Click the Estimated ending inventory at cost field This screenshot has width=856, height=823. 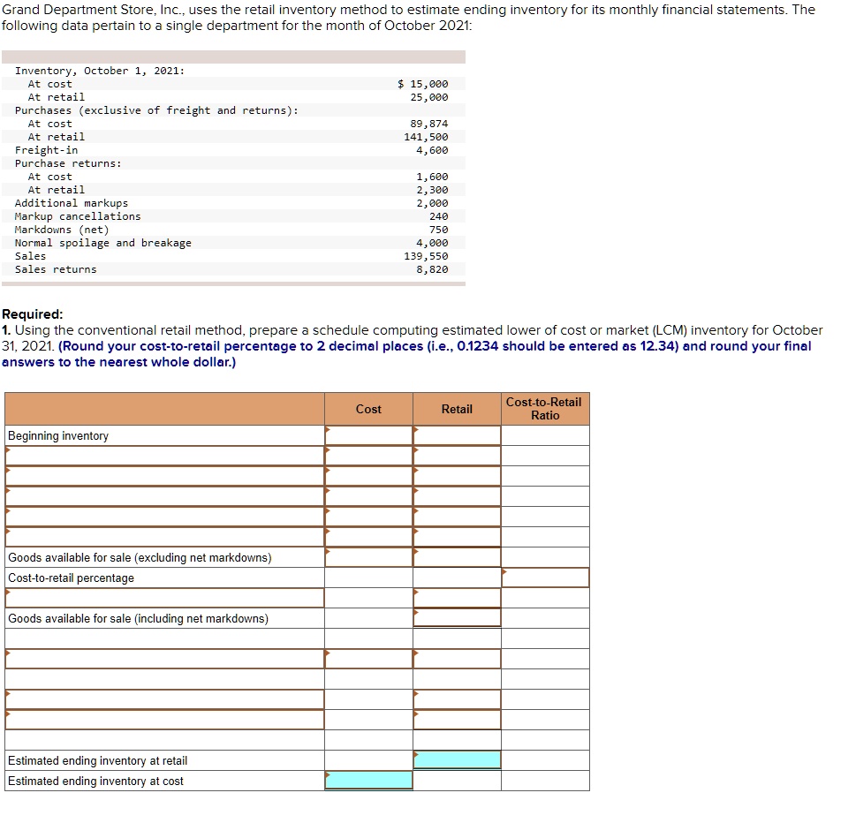coord(368,781)
